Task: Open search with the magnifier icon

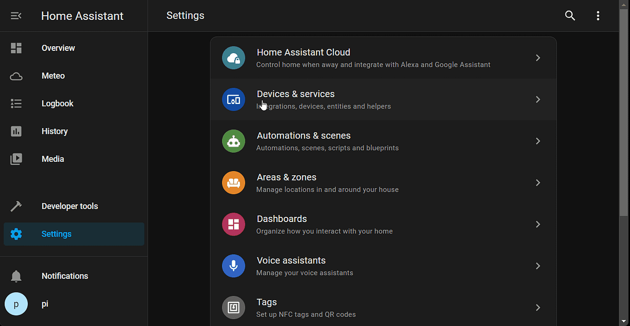Action: click(x=570, y=16)
